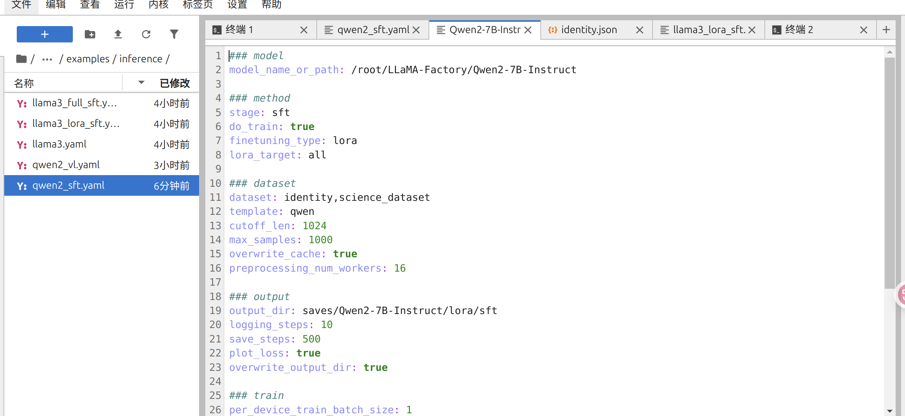Screen dimensions: 905x416
Task: Sort files by 已修改 column
Action: click(175, 83)
